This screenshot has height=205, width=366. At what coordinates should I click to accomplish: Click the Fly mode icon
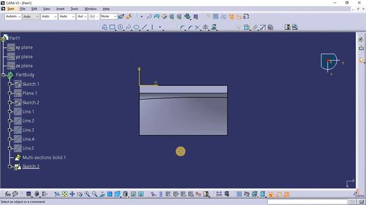point(57,194)
